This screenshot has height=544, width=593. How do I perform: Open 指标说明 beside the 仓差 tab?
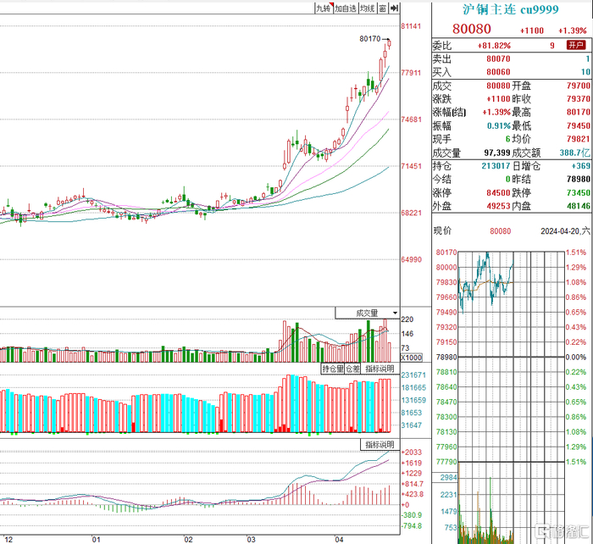pos(380,369)
